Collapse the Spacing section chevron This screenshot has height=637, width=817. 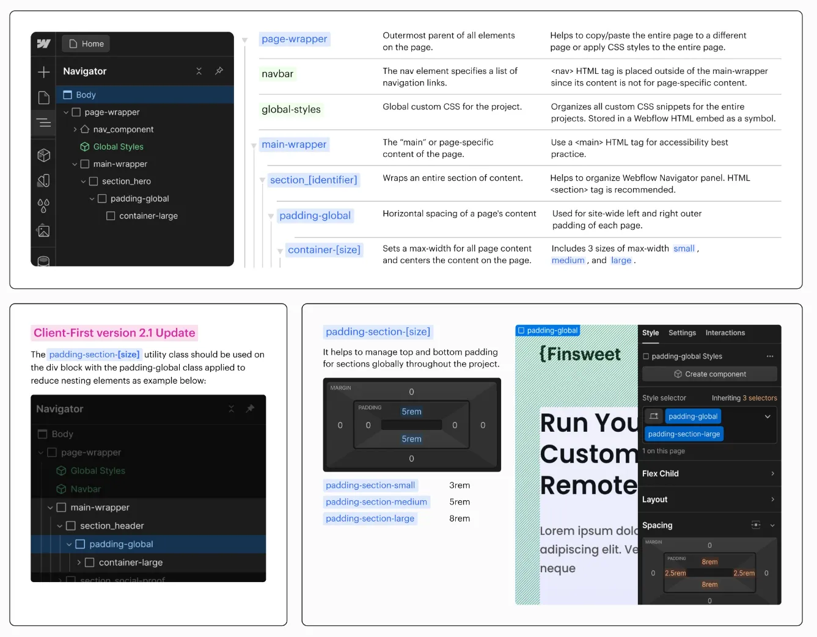click(772, 525)
